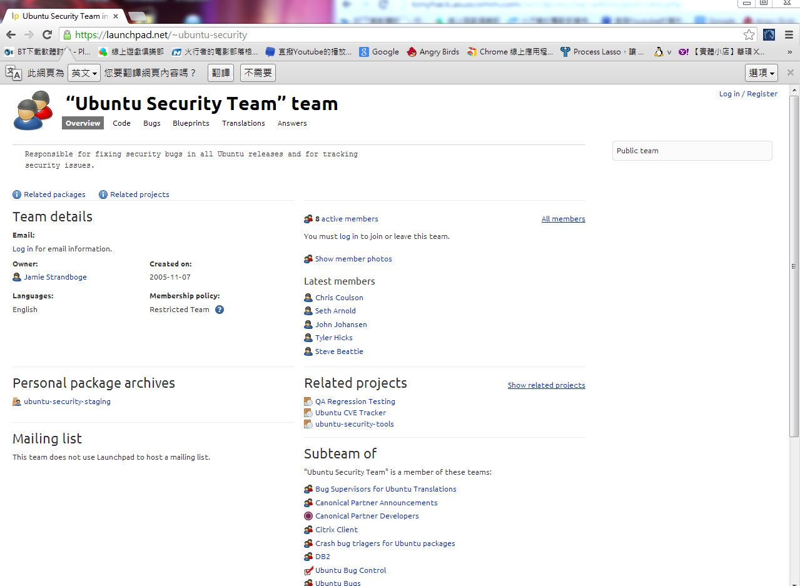Close the translation bar with the X
Screen dimensions: 800x586
click(790, 73)
